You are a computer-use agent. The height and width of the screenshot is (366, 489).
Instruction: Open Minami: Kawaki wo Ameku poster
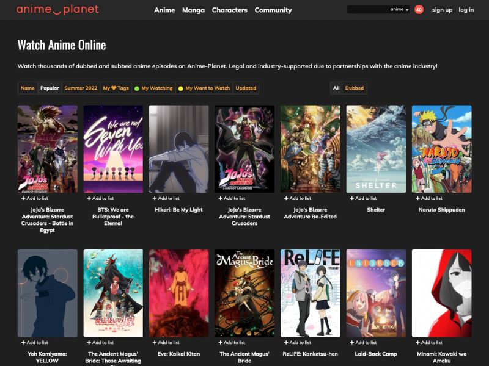click(441, 293)
